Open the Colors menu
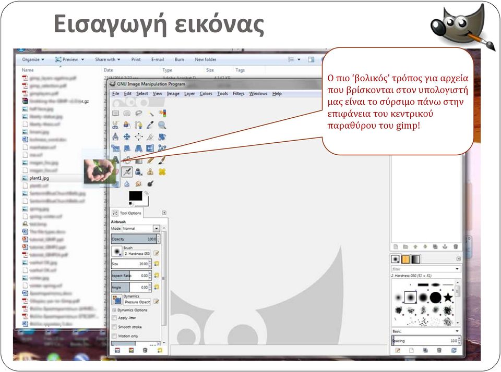The image size is (501, 372). pyautogui.click(x=206, y=93)
